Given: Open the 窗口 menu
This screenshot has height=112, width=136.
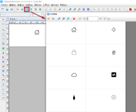Looking at the screenshot, I should [x=55, y=5].
